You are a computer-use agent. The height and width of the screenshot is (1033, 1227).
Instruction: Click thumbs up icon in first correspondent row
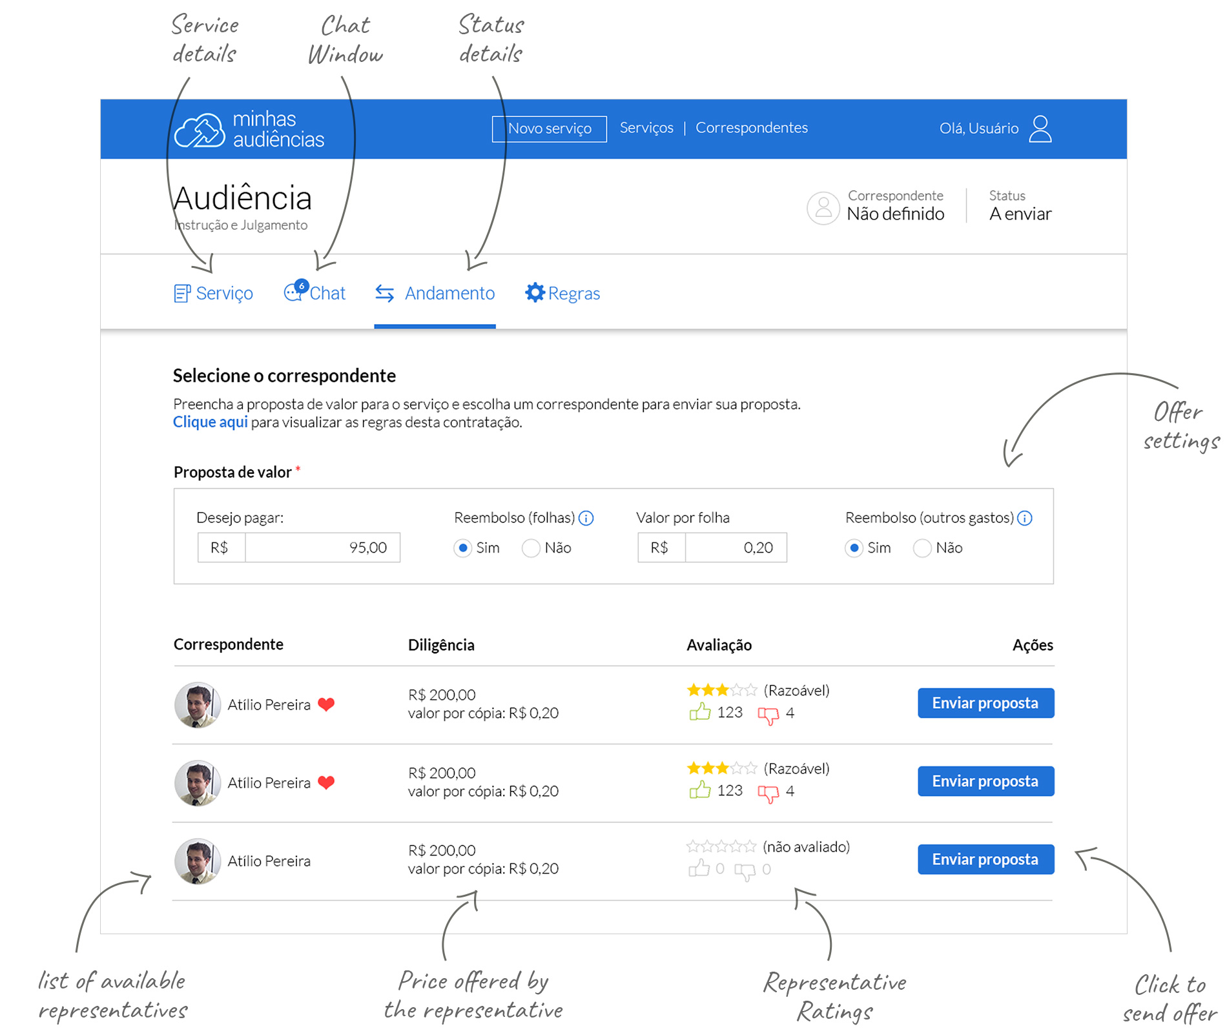click(x=699, y=713)
